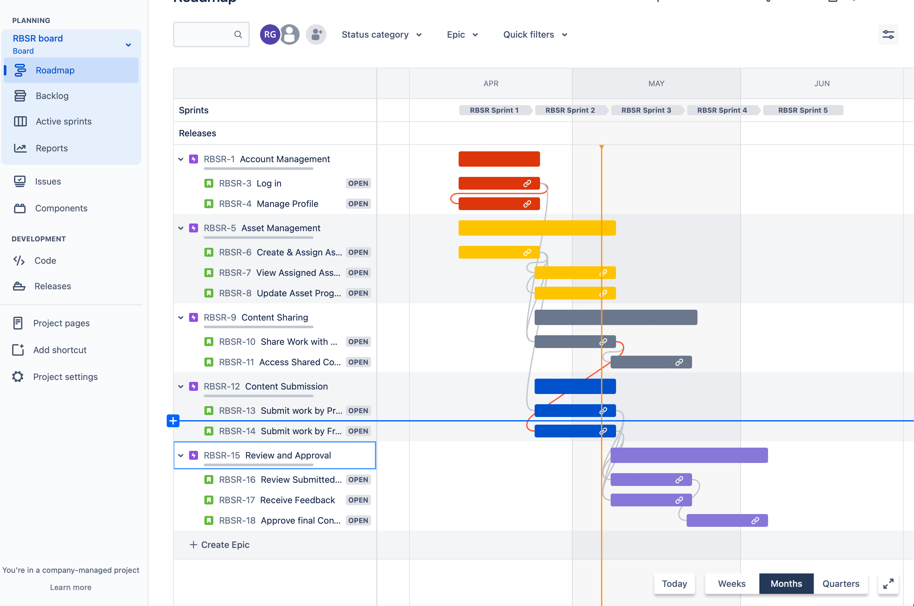Open the roadmap view settings icon

tap(888, 35)
